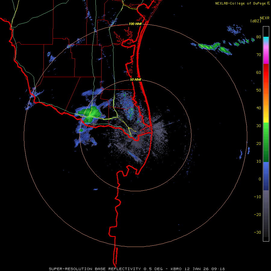
Task: Click the gray -20 dBZ segment of color bar
Action: point(266,214)
